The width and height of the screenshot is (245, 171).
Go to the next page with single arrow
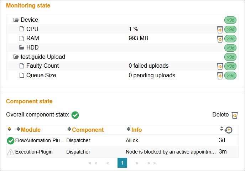[x=137, y=163]
